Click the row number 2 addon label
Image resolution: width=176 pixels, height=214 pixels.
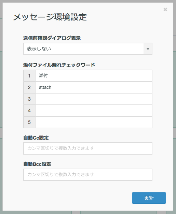coord(29,87)
